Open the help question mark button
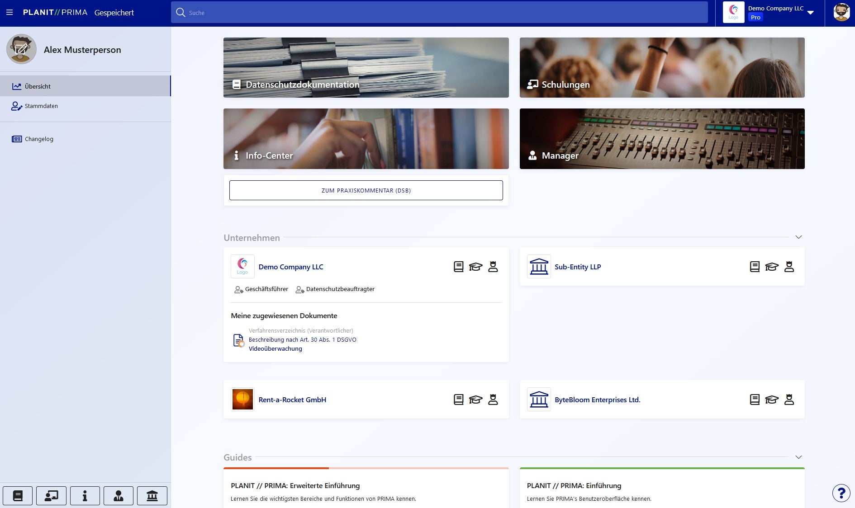This screenshot has width=855, height=508. click(841, 493)
